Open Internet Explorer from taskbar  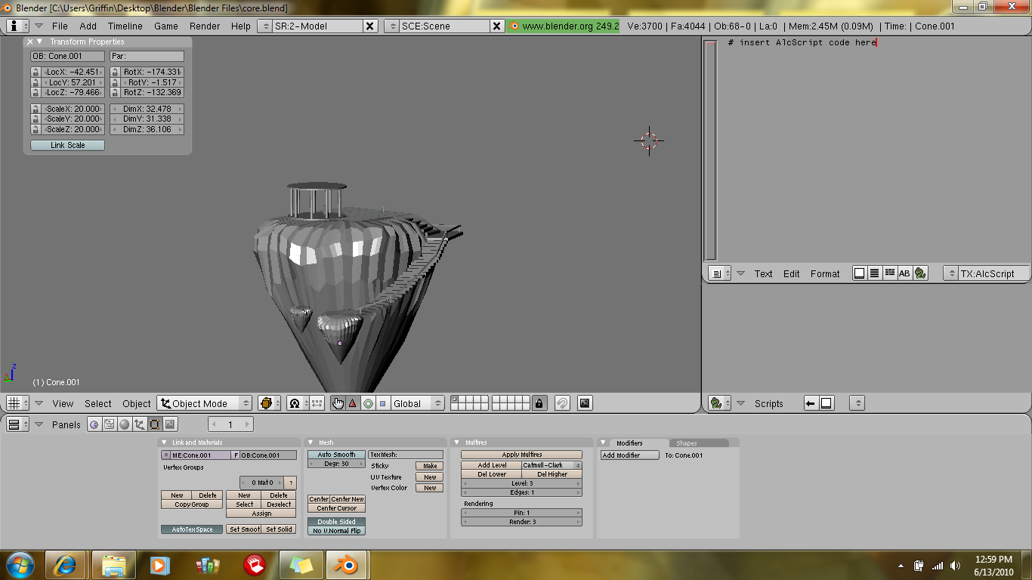65,564
